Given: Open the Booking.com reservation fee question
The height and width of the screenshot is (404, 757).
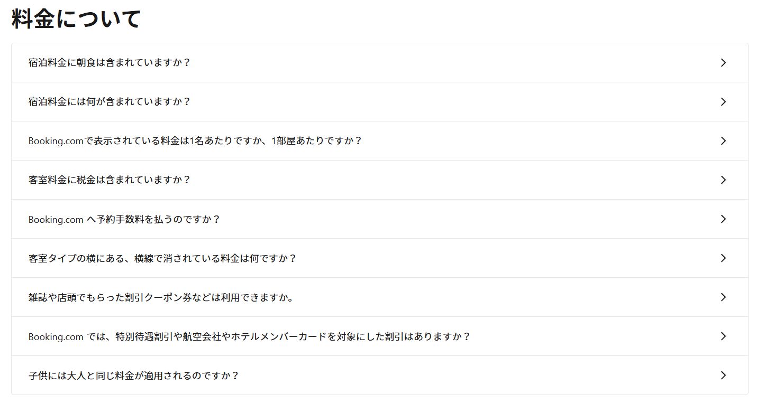Looking at the screenshot, I should (x=125, y=219).
